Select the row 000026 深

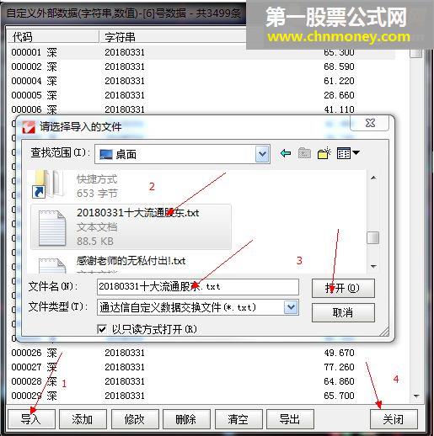(201, 353)
